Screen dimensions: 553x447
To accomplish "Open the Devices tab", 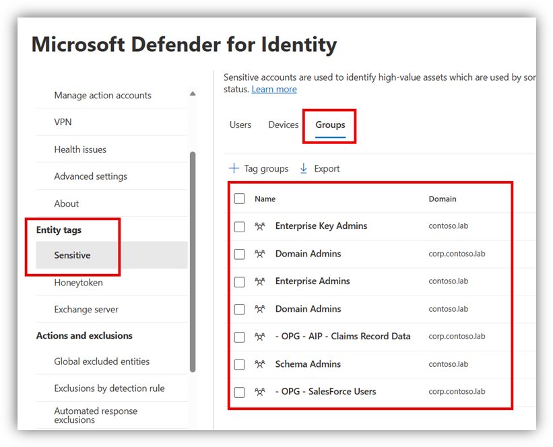I will [283, 125].
